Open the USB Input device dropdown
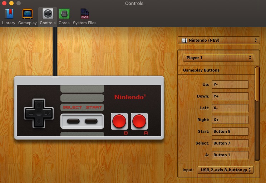 tap(225, 170)
